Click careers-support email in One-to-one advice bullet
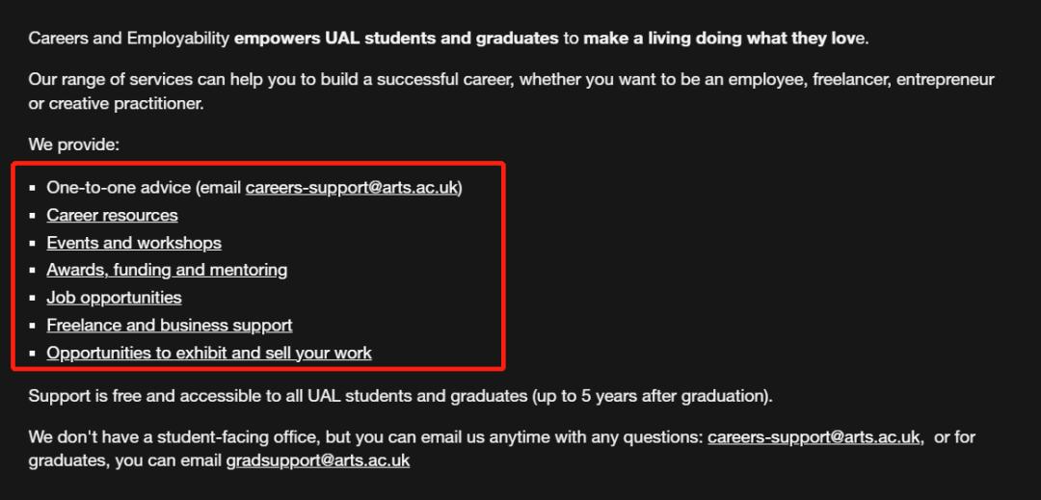Screen dimensions: 1041x500 352,187
